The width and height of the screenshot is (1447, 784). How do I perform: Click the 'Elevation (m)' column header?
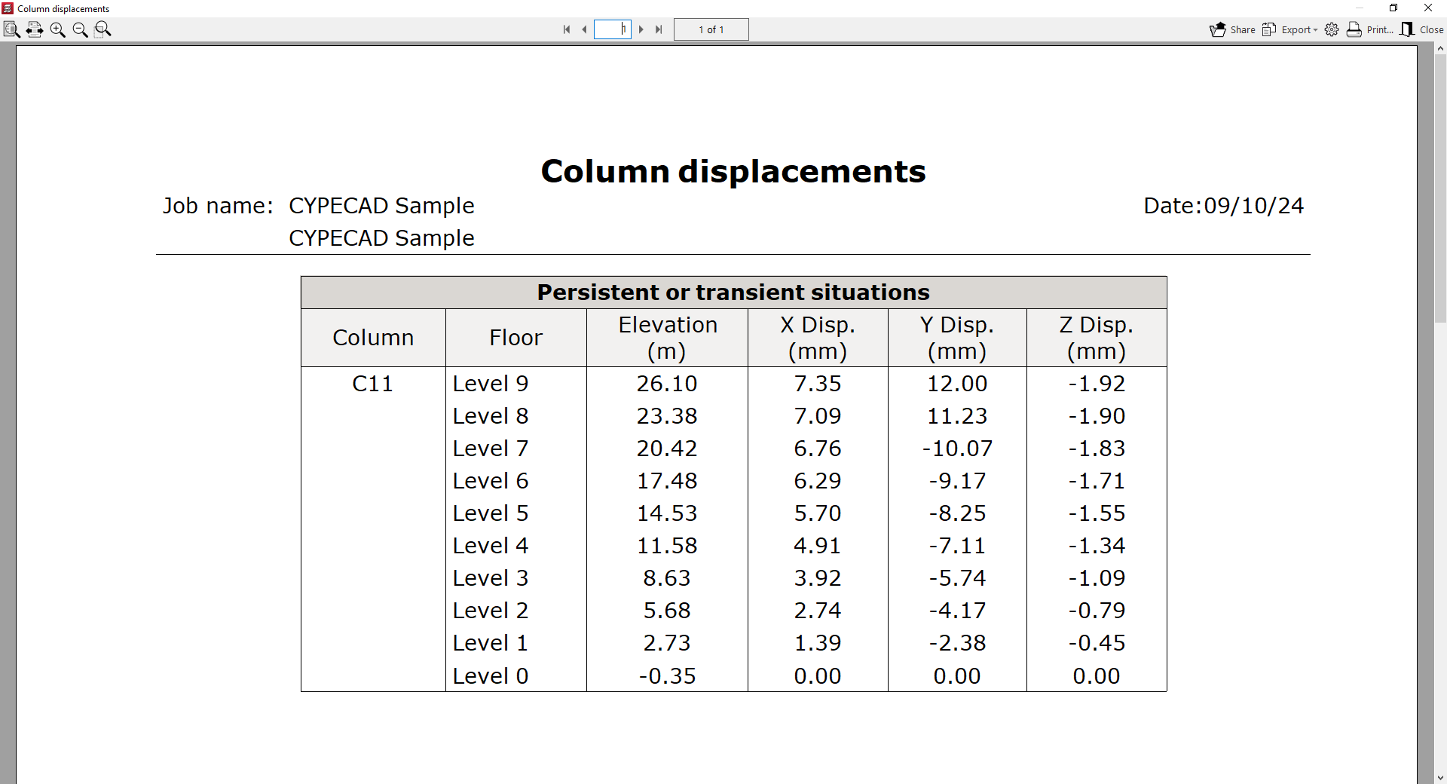(x=667, y=338)
